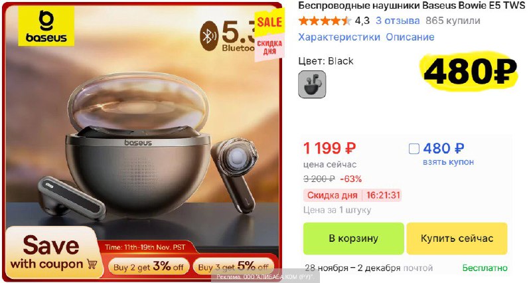531x283 pixels.
Task: Click the Купить сейчас button
Action: point(457,238)
